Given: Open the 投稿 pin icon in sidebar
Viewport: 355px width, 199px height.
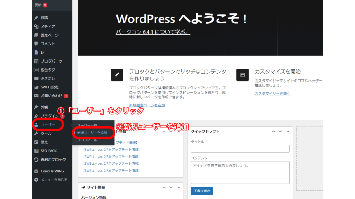Looking at the screenshot, I should tap(36, 18).
